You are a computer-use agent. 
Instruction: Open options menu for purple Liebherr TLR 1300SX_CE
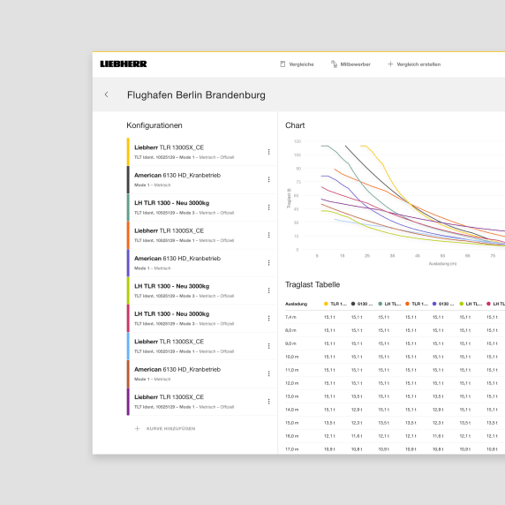click(268, 402)
